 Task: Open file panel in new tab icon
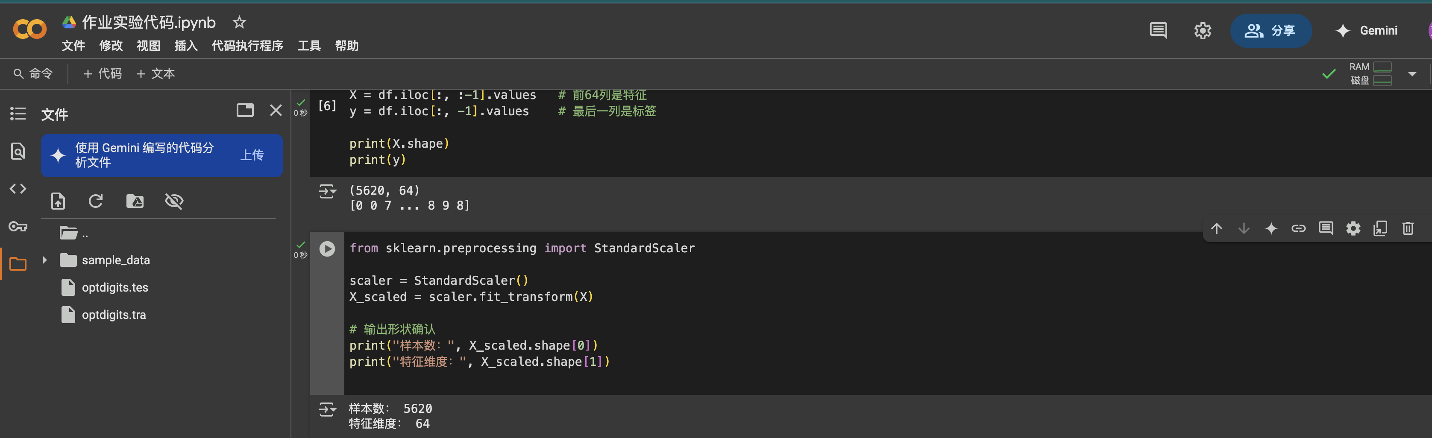tap(245, 110)
